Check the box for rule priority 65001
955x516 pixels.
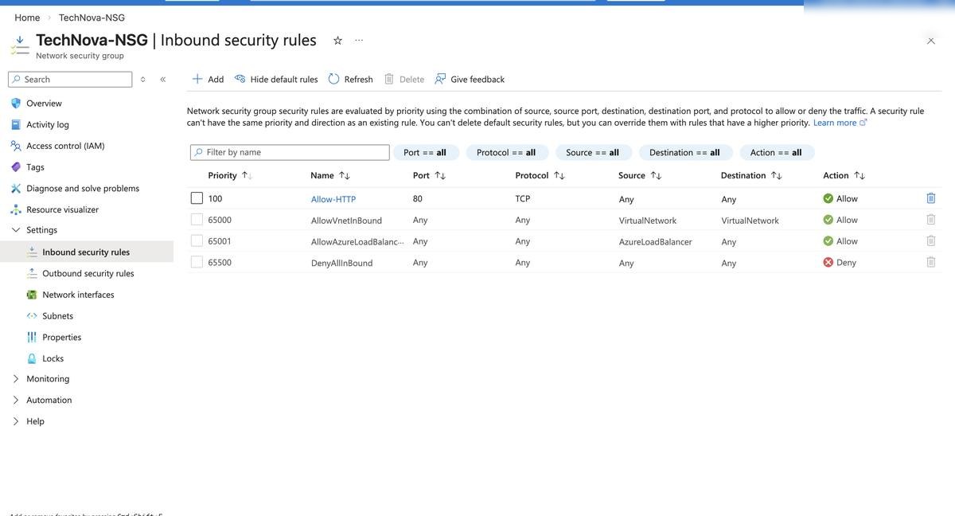tap(197, 240)
